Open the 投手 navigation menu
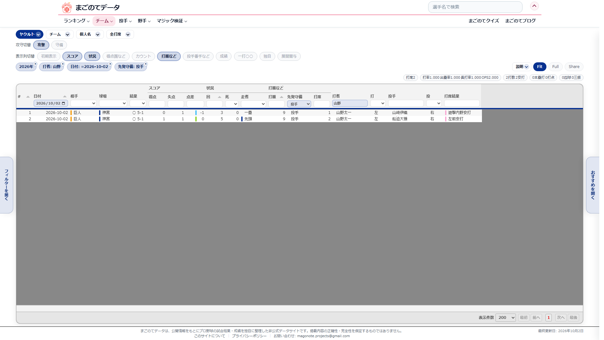Viewport: 604px width, 340px height. pyautogui.click(x=125, y=21)
